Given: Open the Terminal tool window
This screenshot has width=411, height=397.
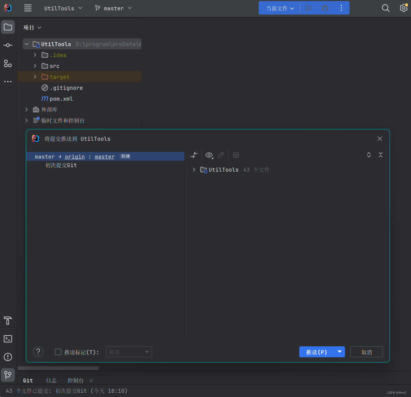Looking at the screenshot, I should pos(8,339).
